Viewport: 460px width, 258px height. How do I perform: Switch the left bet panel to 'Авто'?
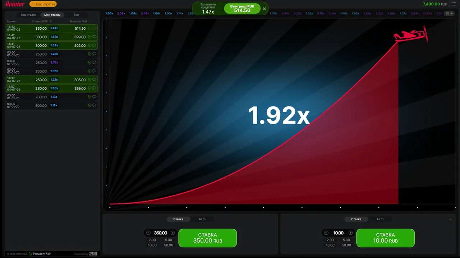coord(202,219)
